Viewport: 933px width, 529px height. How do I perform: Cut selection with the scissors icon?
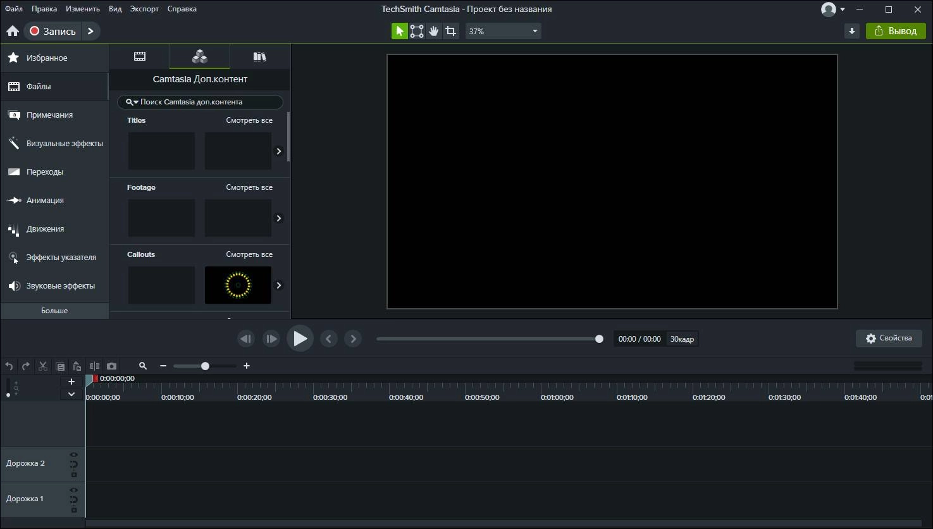coord(43,366)
